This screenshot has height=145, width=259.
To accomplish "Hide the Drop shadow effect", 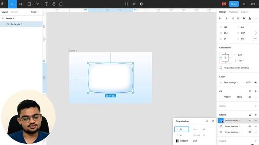I will click(x=250, y=120).
